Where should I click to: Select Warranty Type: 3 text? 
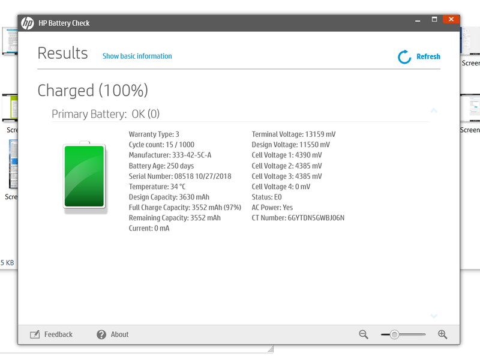coord(154,134)
